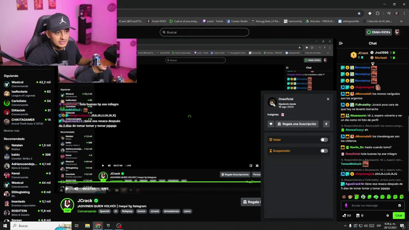Image resolution: width=409 pixels, height=230 pixels.
Task: Click the calvo tag
Action: pos(187,211)
